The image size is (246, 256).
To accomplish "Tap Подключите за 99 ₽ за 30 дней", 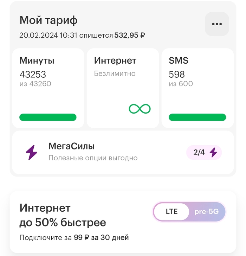I will click(x=74, y=238).
